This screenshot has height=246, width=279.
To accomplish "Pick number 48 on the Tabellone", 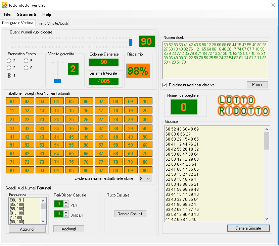I will (116, 137).
